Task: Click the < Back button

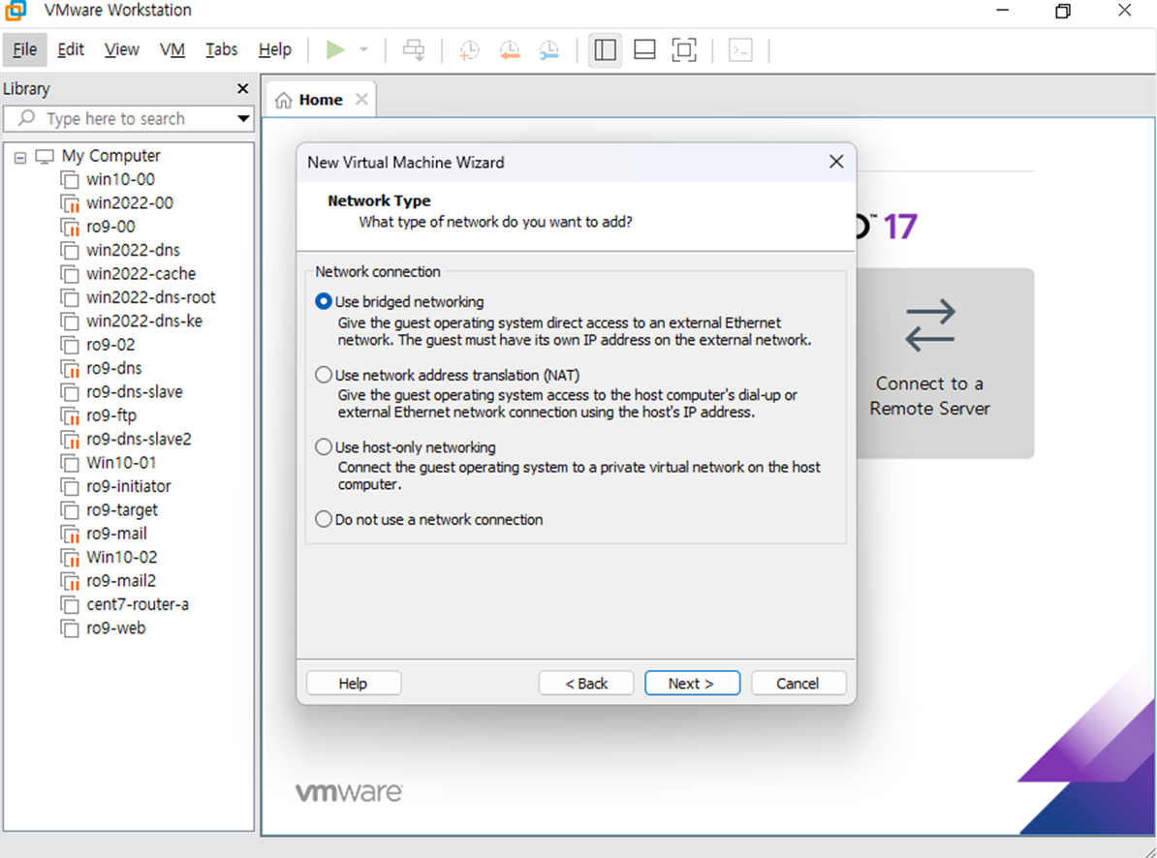Action: [586, 684]
